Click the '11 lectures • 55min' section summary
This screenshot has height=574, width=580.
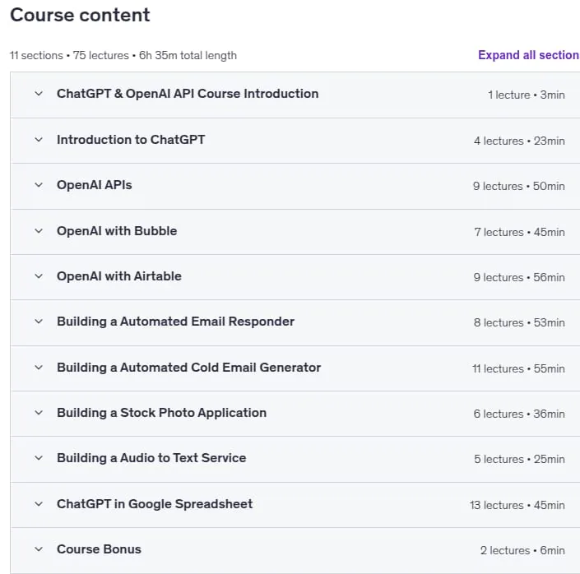(x=518, y=368)
